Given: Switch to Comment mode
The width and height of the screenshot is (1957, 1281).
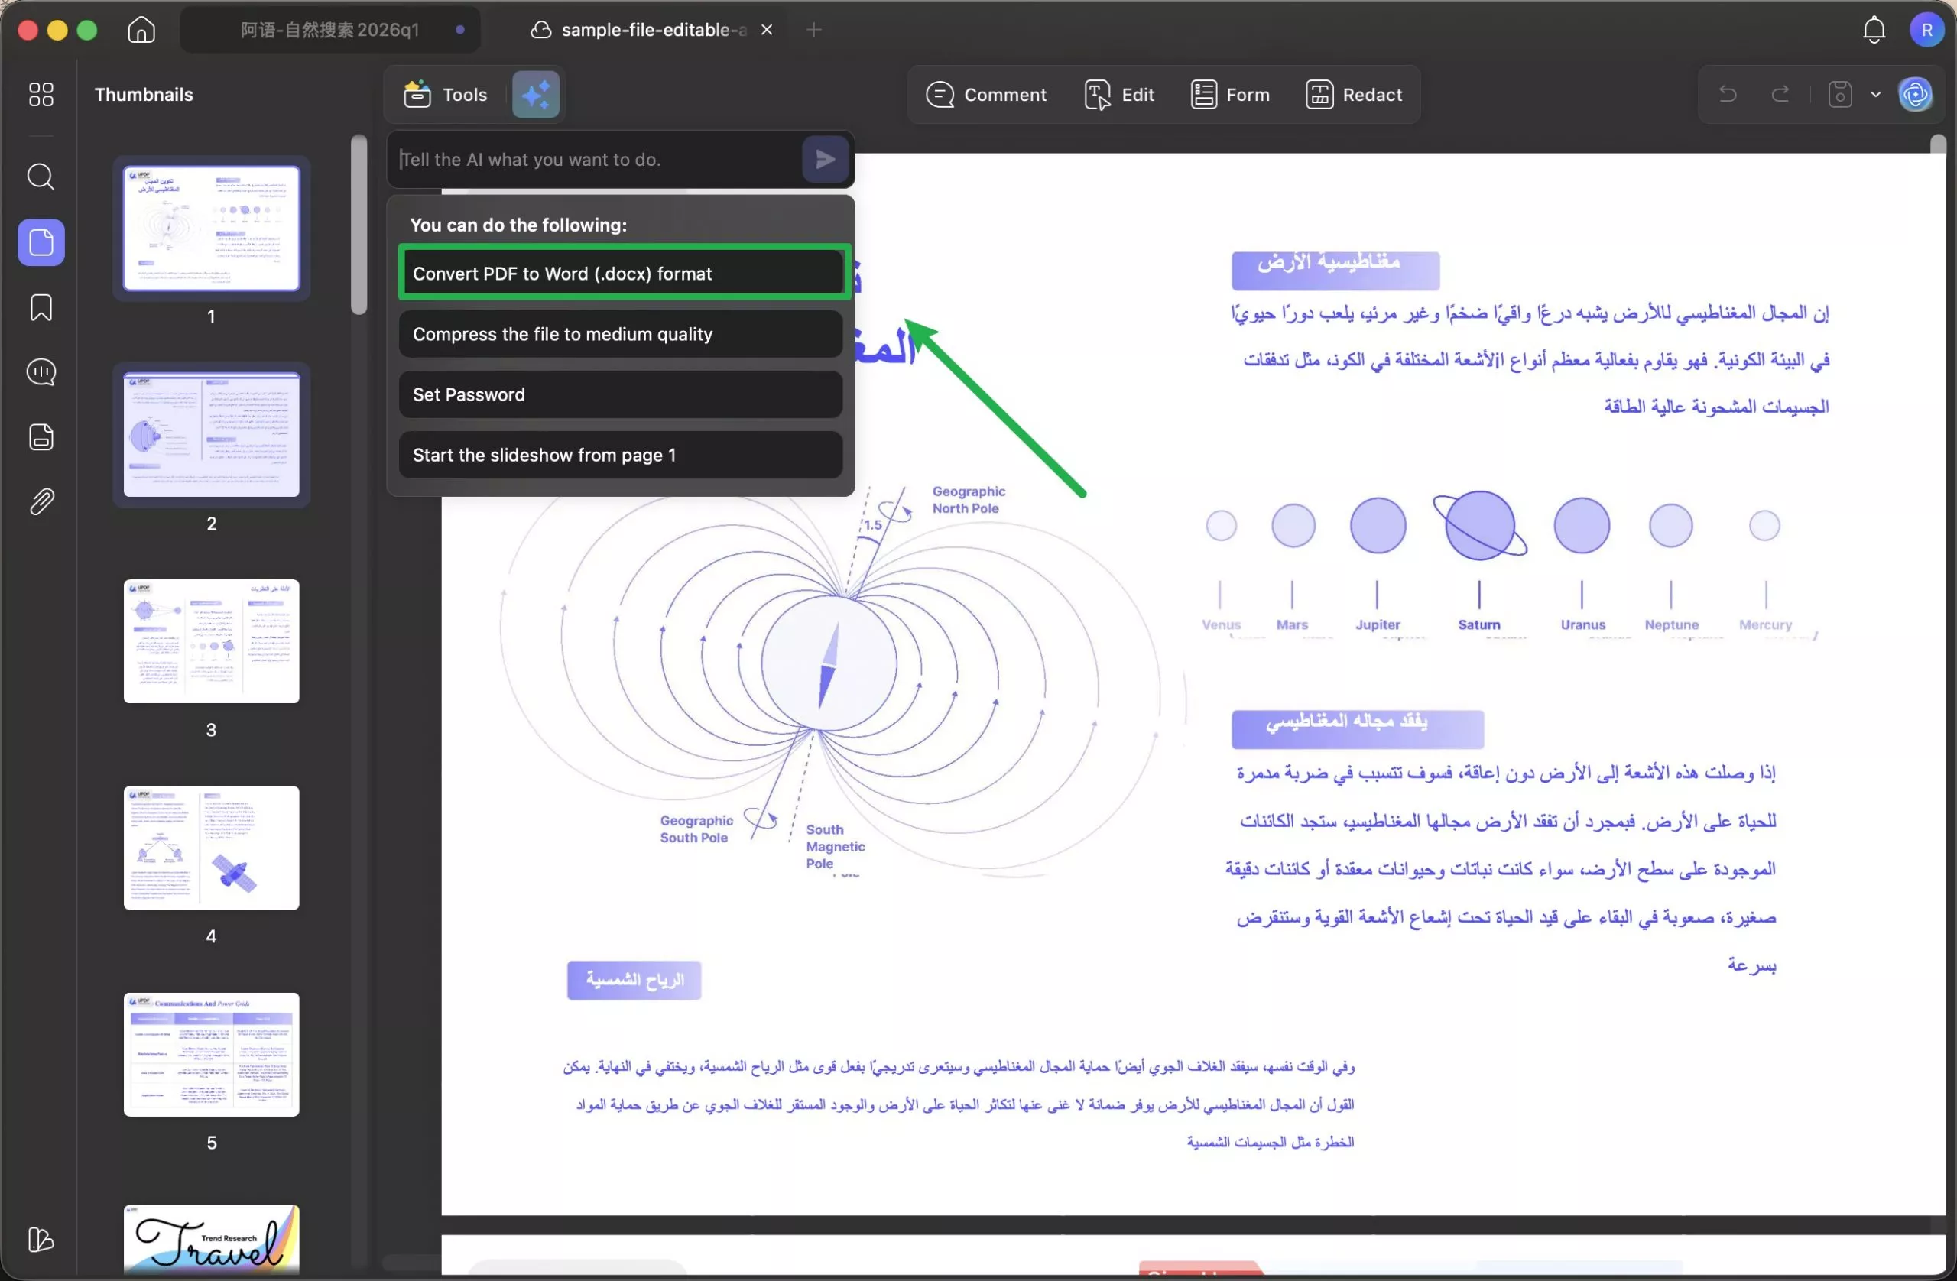Looking at the screenshot, I should (987, 94).
